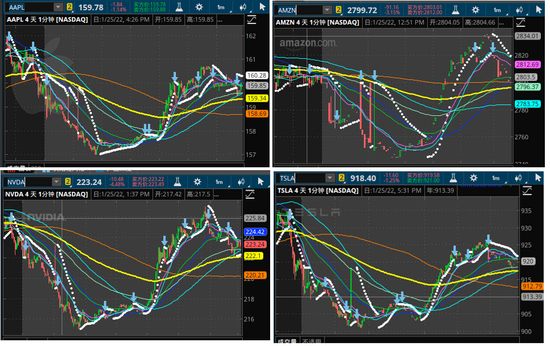This screenshot has width=550, height=346.
Task: Click the magenta 2812.69 label on AMZN axis
Action: pyautogui.click(x=527, y=65)
